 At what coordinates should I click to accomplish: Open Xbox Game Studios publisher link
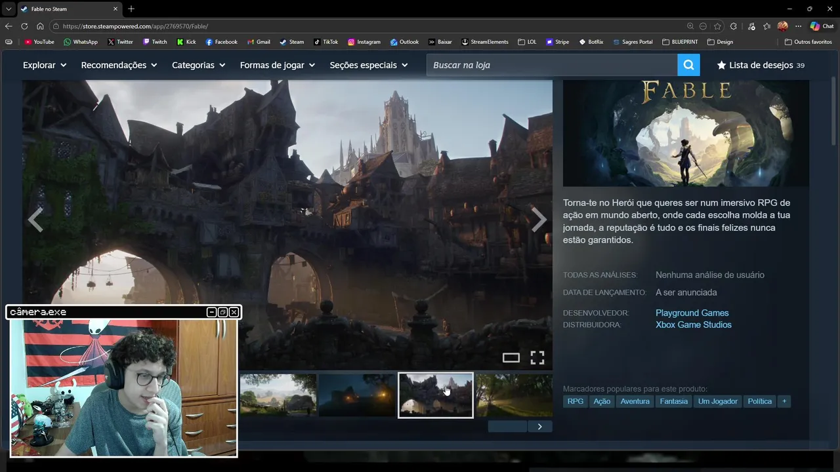tap(693, 324)
